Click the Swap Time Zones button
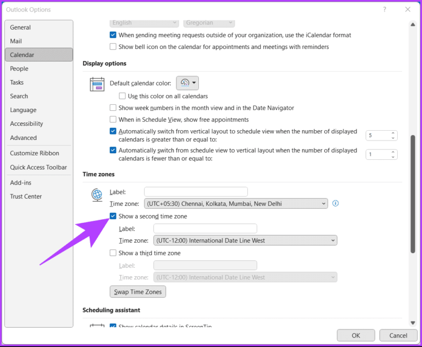The height and width of the screenshot is (347, 422). [x=138, y=292]
